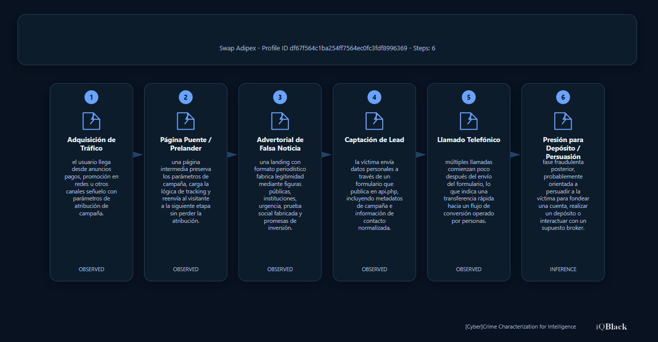Select the Llamado Telefónico document icon
Screen dimensions: 658x342
[468, 121]
